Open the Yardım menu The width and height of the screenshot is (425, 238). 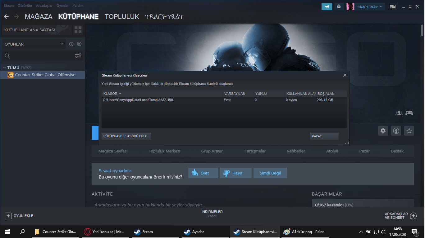(x=78, y=6)
